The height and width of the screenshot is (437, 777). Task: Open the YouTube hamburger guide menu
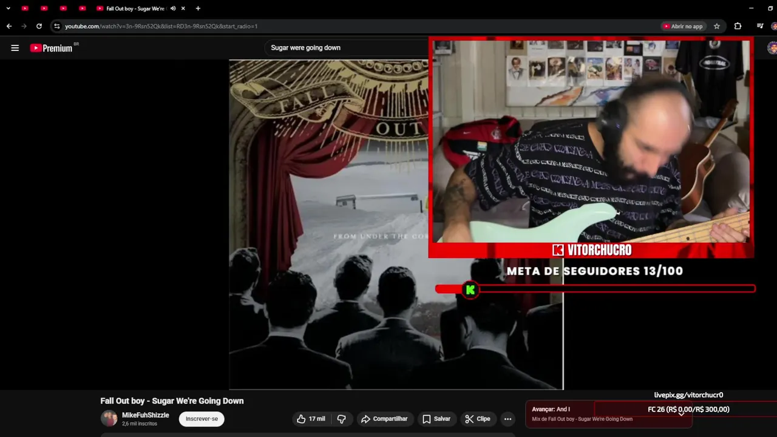coord(15,48)
